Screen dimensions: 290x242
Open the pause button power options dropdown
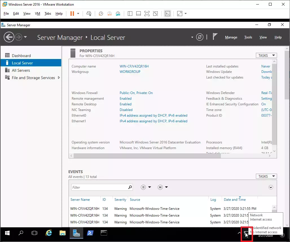pos(78,14)
